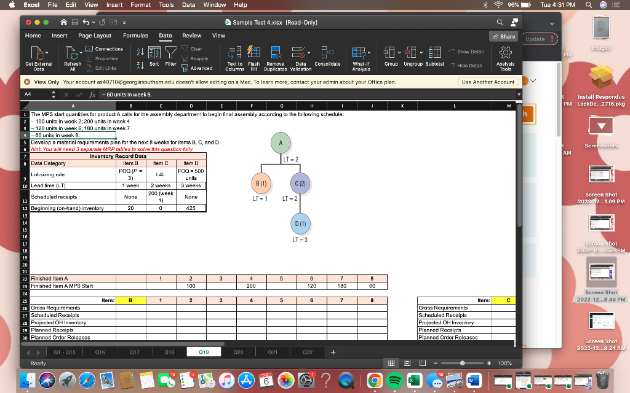Click Refresh All
Image resolution: width=630 pixels, height=393 pixels.
point(72,58)
